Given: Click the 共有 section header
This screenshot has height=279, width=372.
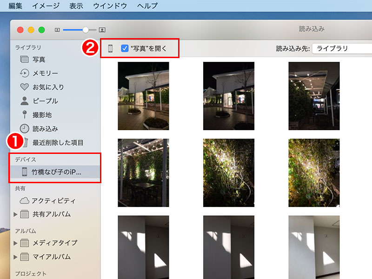Looking at the screenshot, I should 20,188.
